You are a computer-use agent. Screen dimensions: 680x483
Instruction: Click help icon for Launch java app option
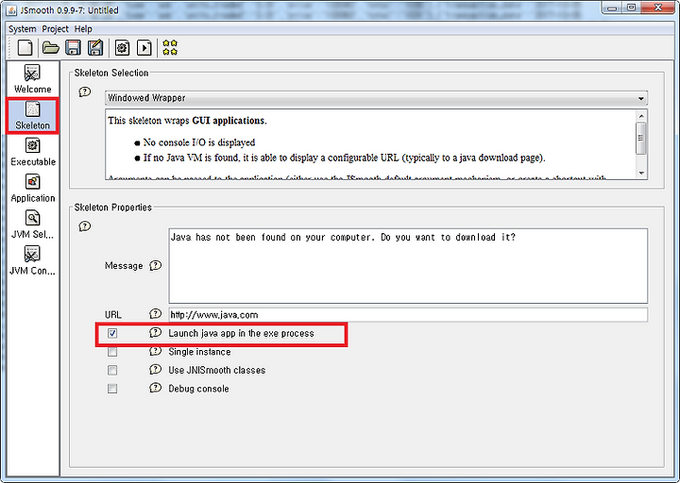point(155,333)
